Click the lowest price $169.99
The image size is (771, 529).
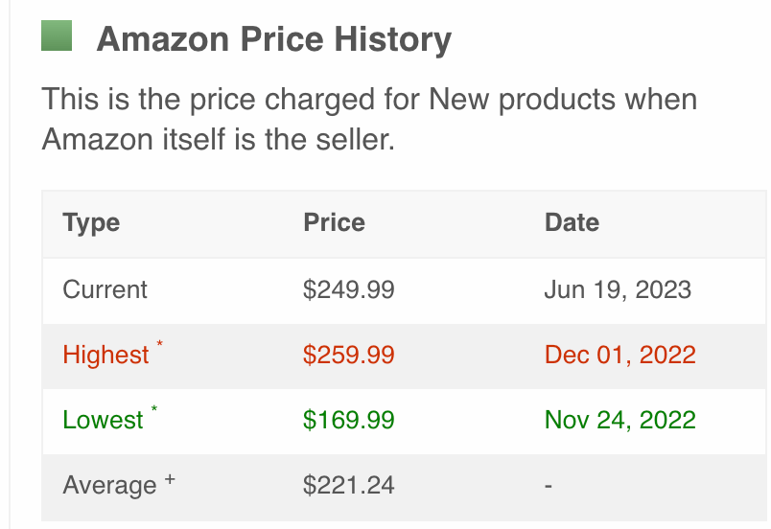point(348,420)
